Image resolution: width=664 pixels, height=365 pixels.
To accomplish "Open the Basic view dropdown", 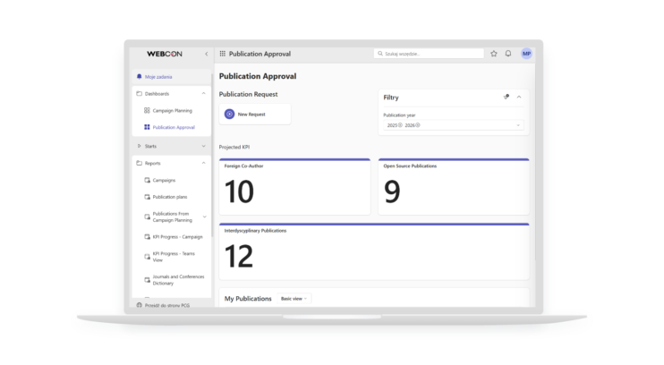I will point(294,299).
